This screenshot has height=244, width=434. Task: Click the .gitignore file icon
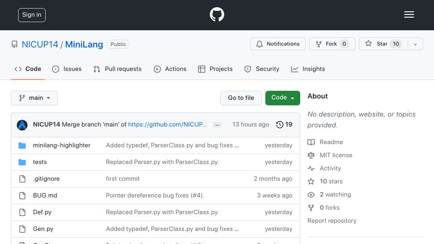pyautogui.click(x=22, y=179)
